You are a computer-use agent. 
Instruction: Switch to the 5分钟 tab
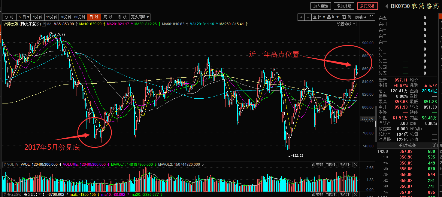tap(38, 17)
